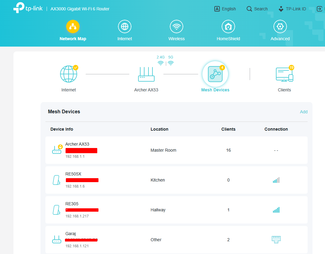Screen dimensions: 325x254
Task: Select the Archer AX53 name in table
Action: (x=77, y=144)
